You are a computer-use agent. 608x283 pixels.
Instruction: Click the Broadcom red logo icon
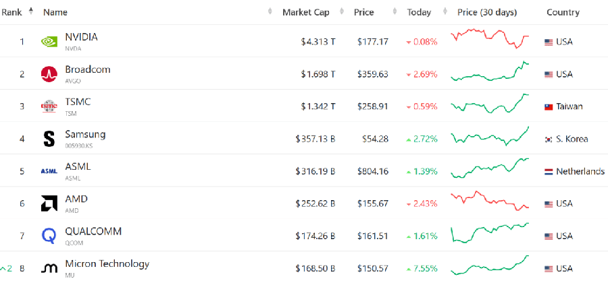pos(49,74)
